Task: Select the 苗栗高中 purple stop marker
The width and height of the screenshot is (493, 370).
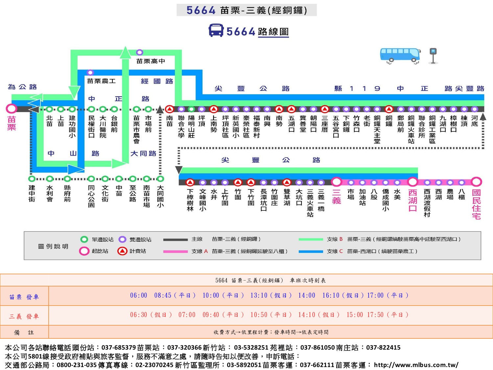Action: [140, 52]
